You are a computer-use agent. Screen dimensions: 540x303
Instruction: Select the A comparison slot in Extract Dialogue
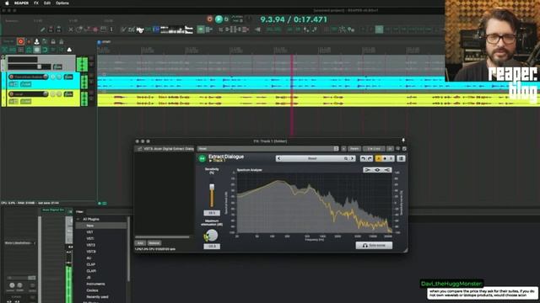point(379,158)
